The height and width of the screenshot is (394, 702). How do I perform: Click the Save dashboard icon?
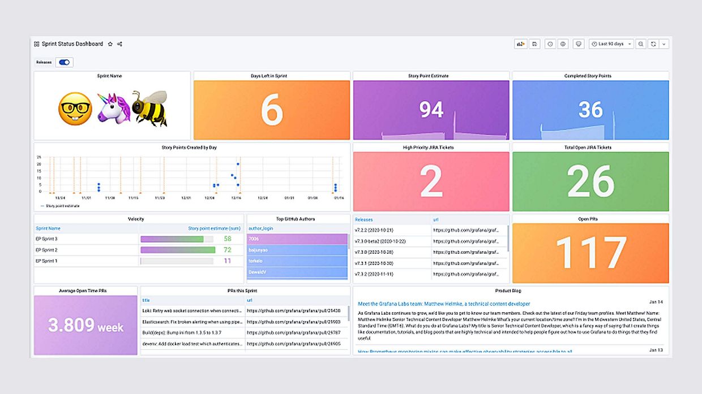click(534, 44)
